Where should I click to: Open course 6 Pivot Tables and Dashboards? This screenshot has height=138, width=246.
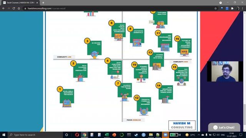[119, 30]
